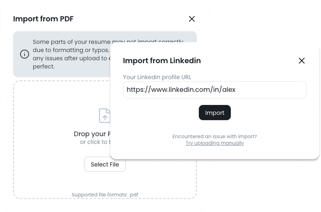Open the Try uploading manually link

coord(215,143)
